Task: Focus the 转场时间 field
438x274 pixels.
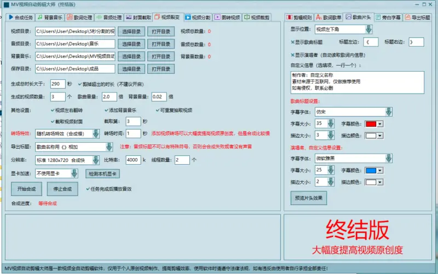Action: (x=133, y=133)
